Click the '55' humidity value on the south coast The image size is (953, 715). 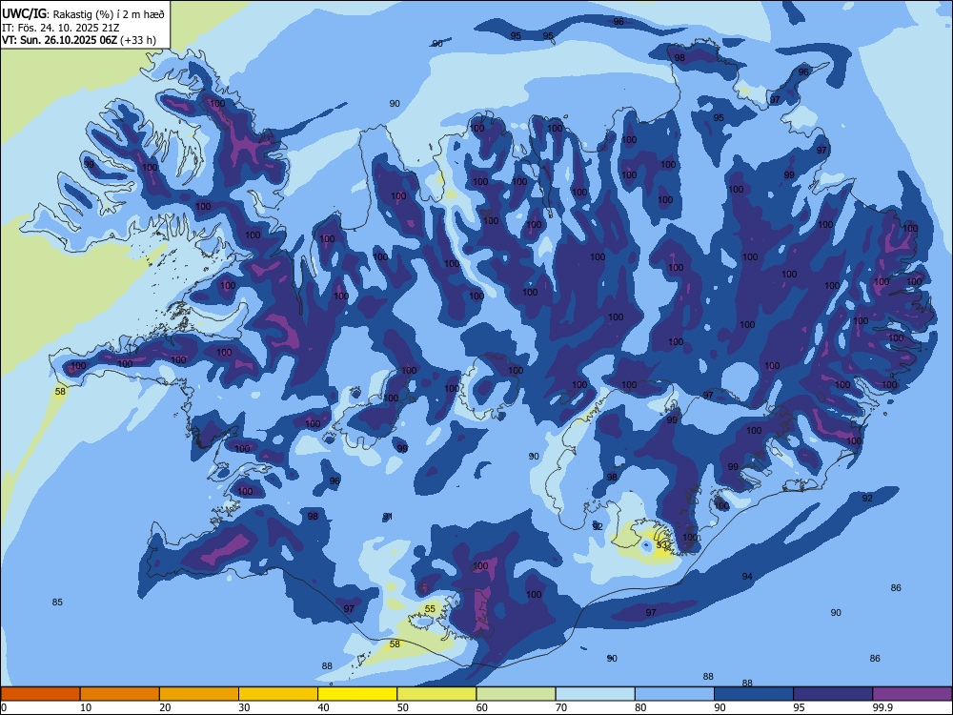coord(430,608)
